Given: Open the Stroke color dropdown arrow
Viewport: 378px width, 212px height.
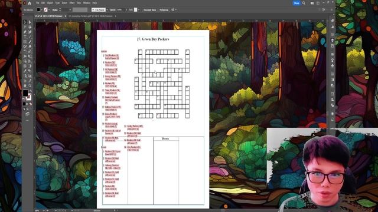Looking at the screenshot, I should [x=48, y=10].
